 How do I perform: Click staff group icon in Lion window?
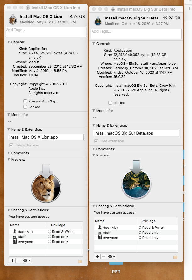(15, 237)
